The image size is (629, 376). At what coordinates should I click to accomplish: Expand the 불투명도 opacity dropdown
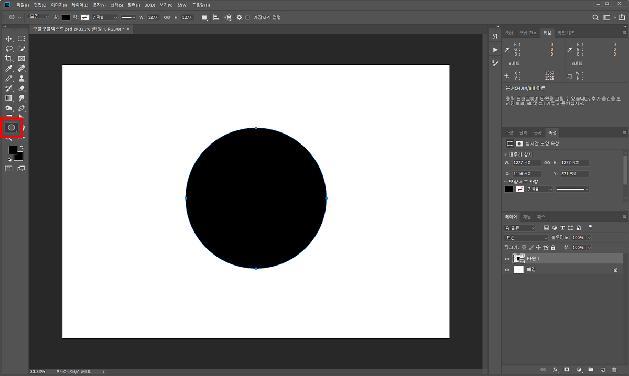589,238
